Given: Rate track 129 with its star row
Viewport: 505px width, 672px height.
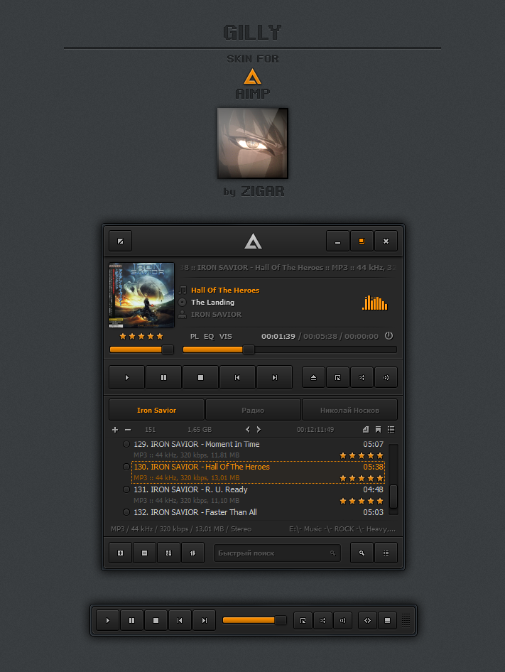Looking at the screenshot, I should (362, 455).
